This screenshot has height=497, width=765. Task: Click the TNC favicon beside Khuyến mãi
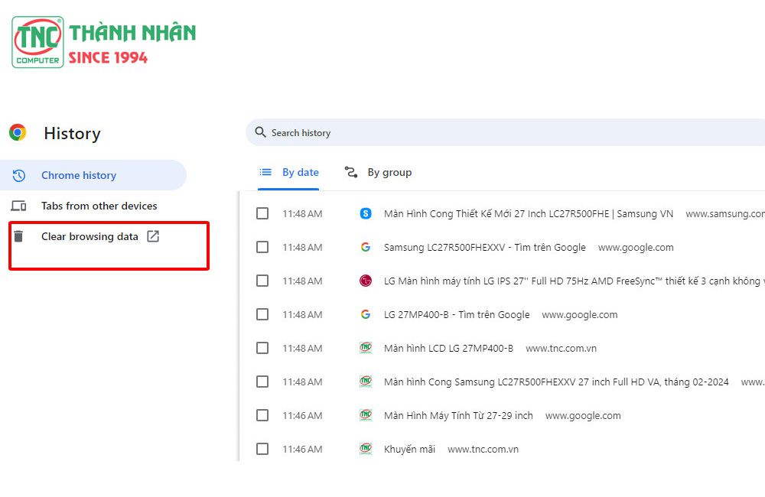pos(366,448)
